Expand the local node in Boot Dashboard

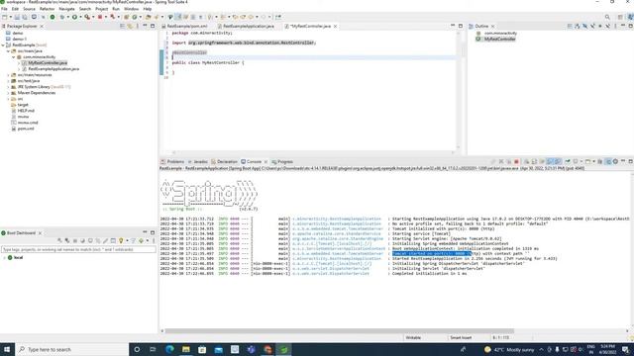point(4,257)
